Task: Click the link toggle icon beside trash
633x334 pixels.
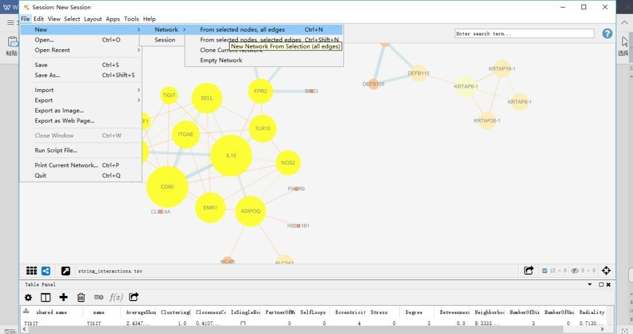Action: (x=98, y=297)
